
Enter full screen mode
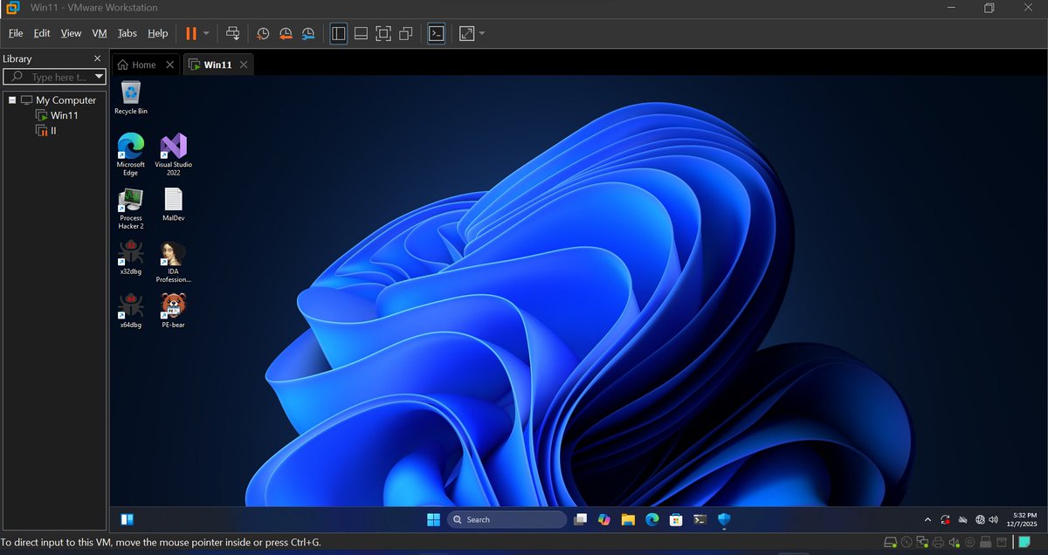click(x=383, y=33)
